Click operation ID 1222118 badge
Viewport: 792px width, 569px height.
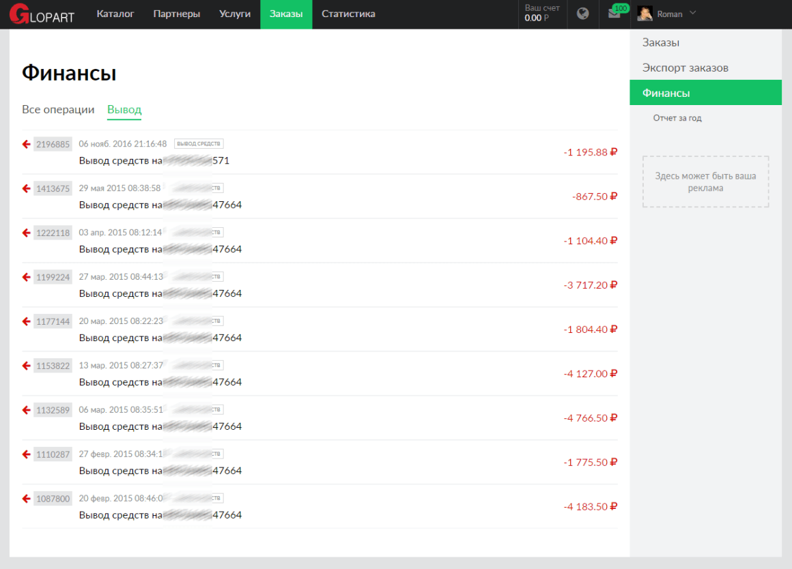(53, 233)
